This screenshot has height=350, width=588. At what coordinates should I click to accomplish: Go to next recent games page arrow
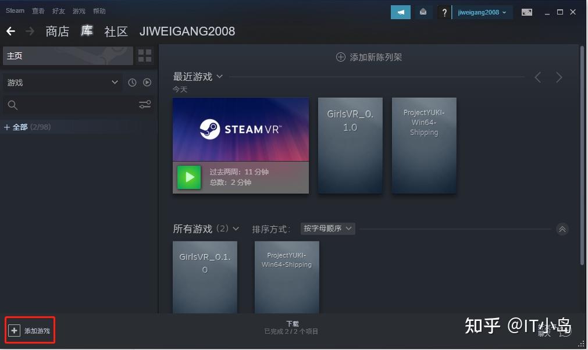(559, 77)
